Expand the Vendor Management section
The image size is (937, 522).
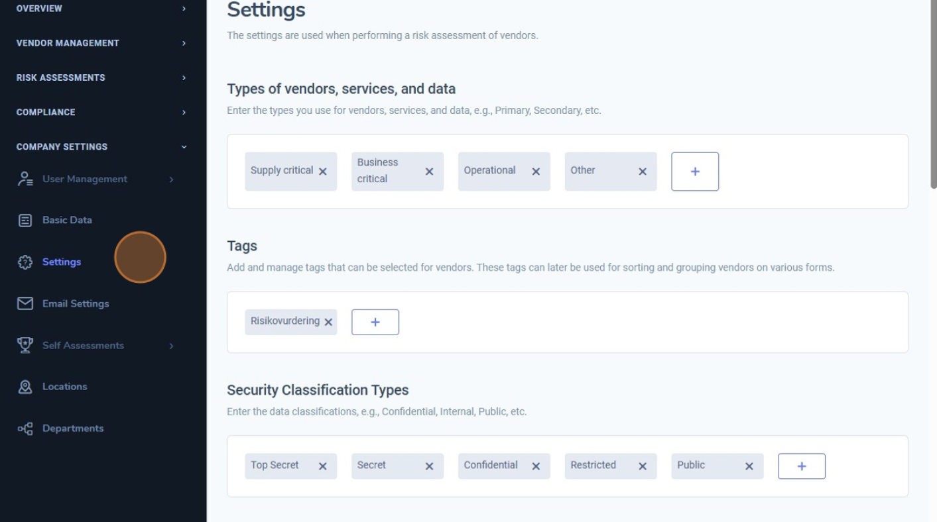pyautogui.click(x=184, y=43)
